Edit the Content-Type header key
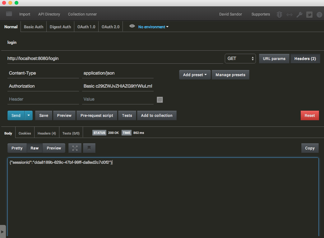The height and width of the screenshot is (238, 324). pos(43,73)
